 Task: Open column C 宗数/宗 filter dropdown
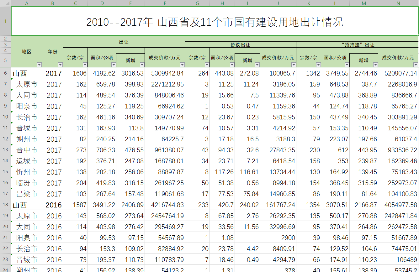point(85,65)
